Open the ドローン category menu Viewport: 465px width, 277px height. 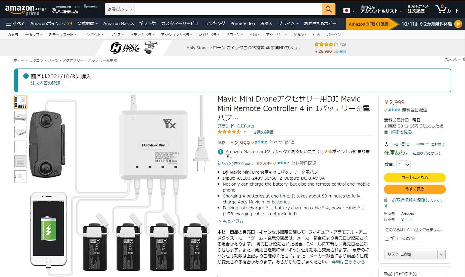tap(234, 35)
